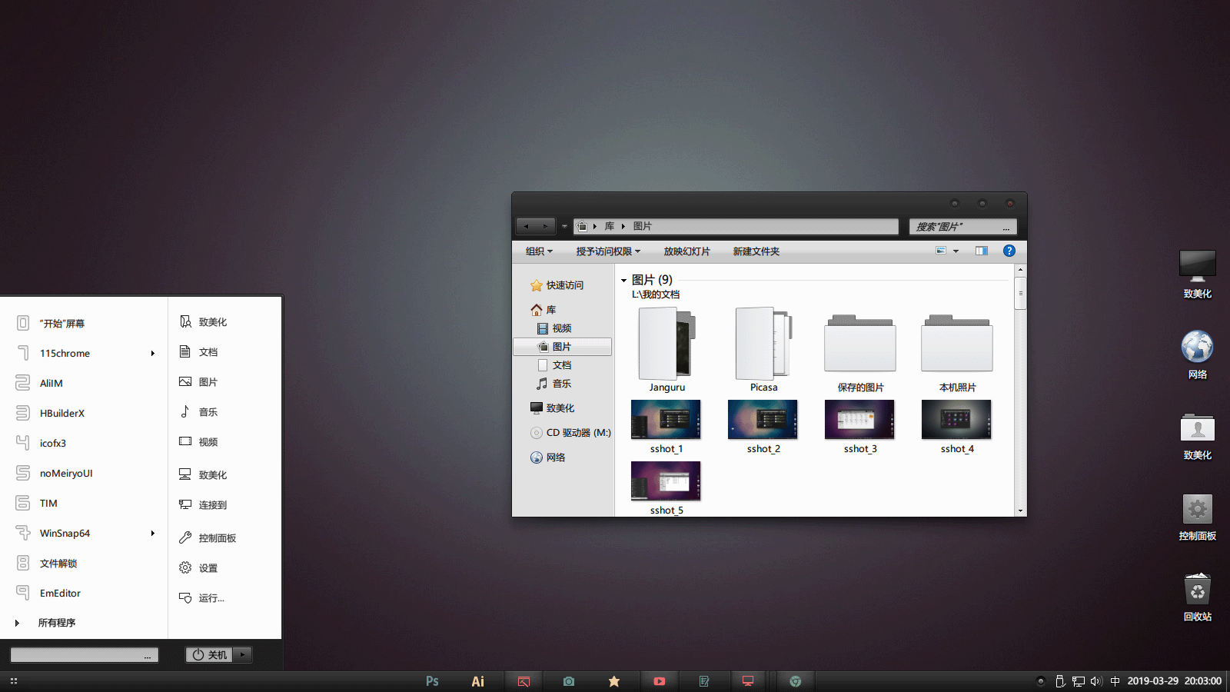Select 控制面板 in the start menu
The image size is (1230, 692).
coord(217,538)
